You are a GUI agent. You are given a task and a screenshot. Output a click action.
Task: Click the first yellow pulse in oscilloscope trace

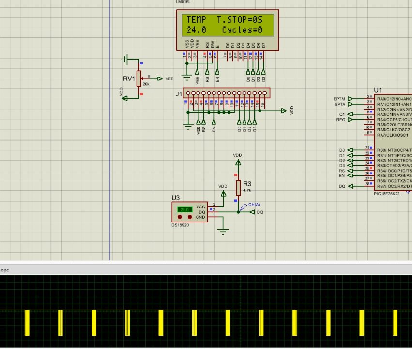pos(27,323)
